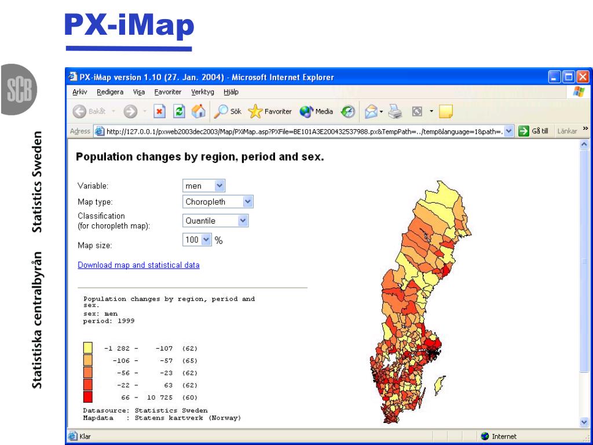This screenshot has width=593, height=445.
Task: Open History clock icon in toolbar
Action: click(x=348, y=111)
